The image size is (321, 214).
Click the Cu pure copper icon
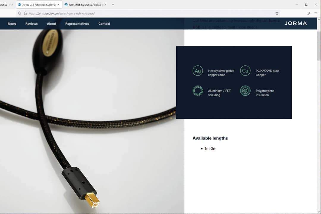tap(245, 71)
